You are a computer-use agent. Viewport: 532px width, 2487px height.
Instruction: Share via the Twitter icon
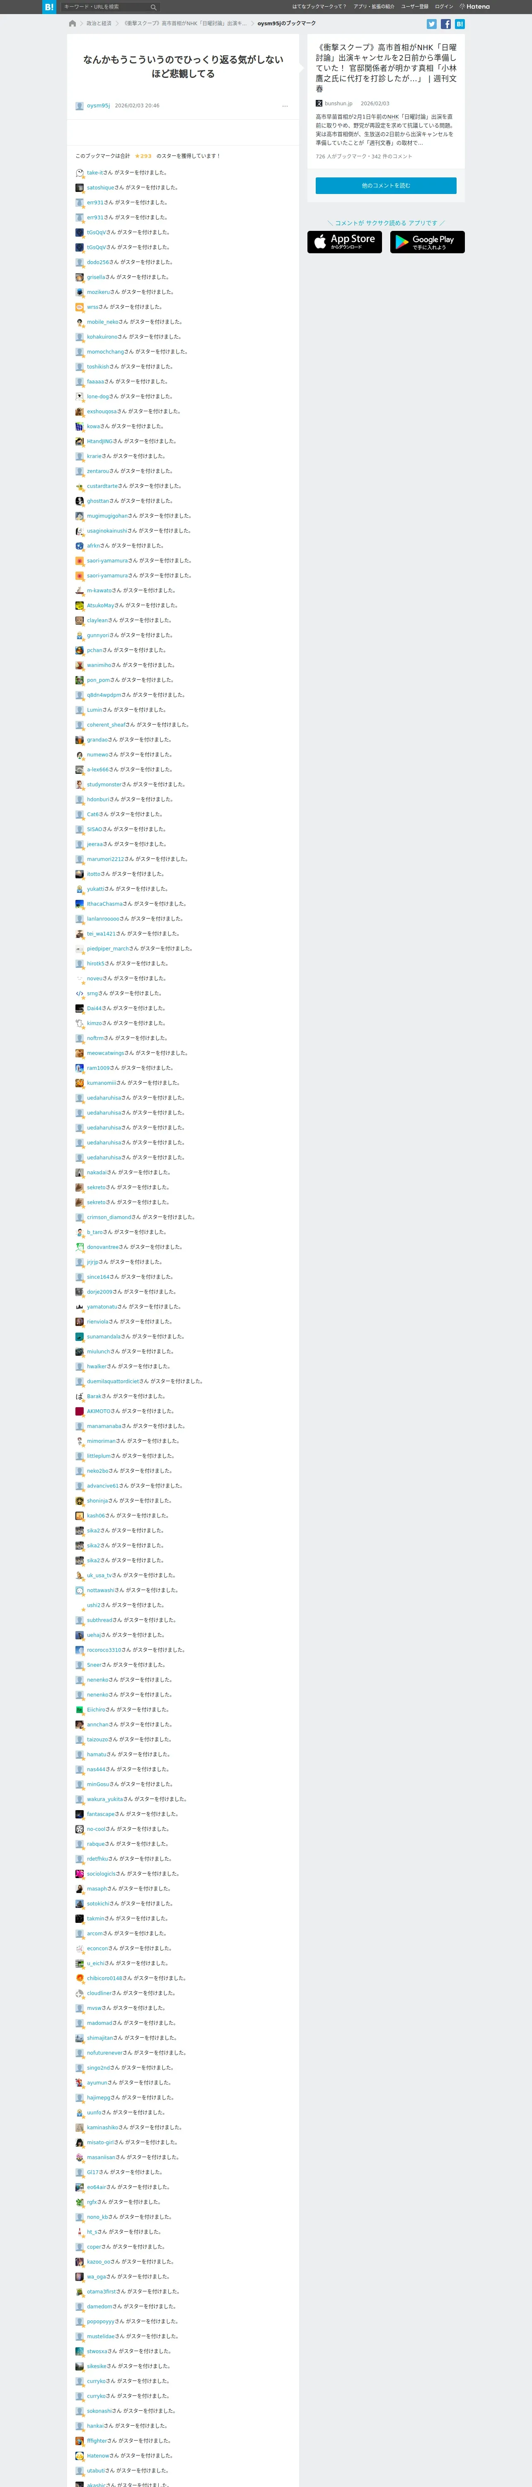pos(432,24)
